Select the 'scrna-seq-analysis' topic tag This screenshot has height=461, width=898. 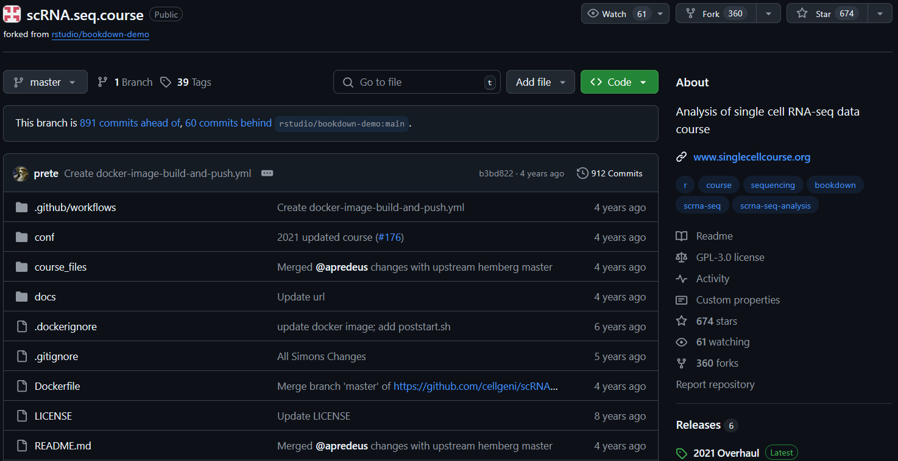click(x=776, y=206)
